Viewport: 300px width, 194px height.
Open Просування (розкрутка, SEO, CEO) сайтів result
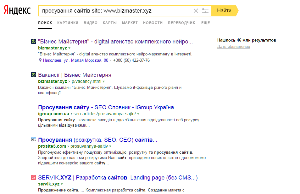tap(97, 140)
